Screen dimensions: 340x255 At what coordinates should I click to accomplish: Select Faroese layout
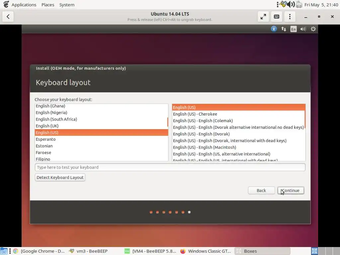[x=101, y=153]
